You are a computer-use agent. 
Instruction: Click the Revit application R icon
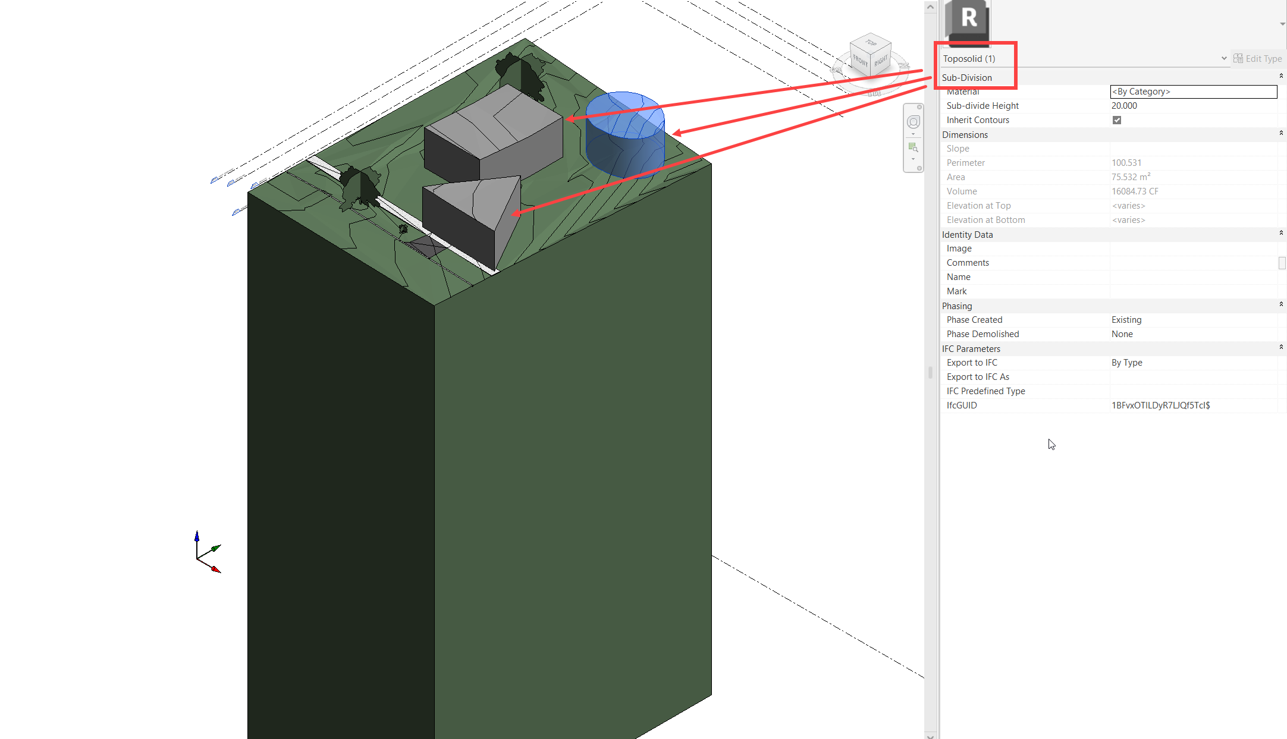point(968,18)
